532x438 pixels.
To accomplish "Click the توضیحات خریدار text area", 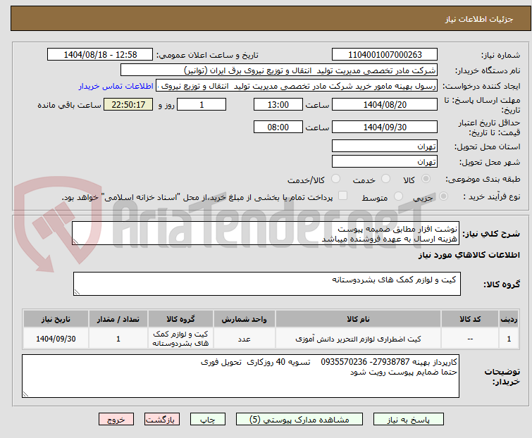I will [x=240, y=376].
